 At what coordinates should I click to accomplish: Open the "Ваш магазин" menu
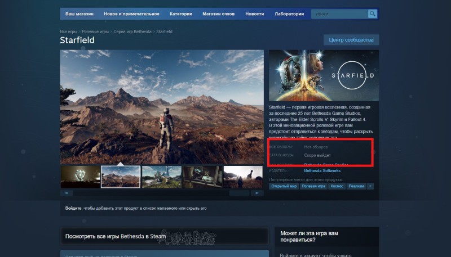click(79, 13)
